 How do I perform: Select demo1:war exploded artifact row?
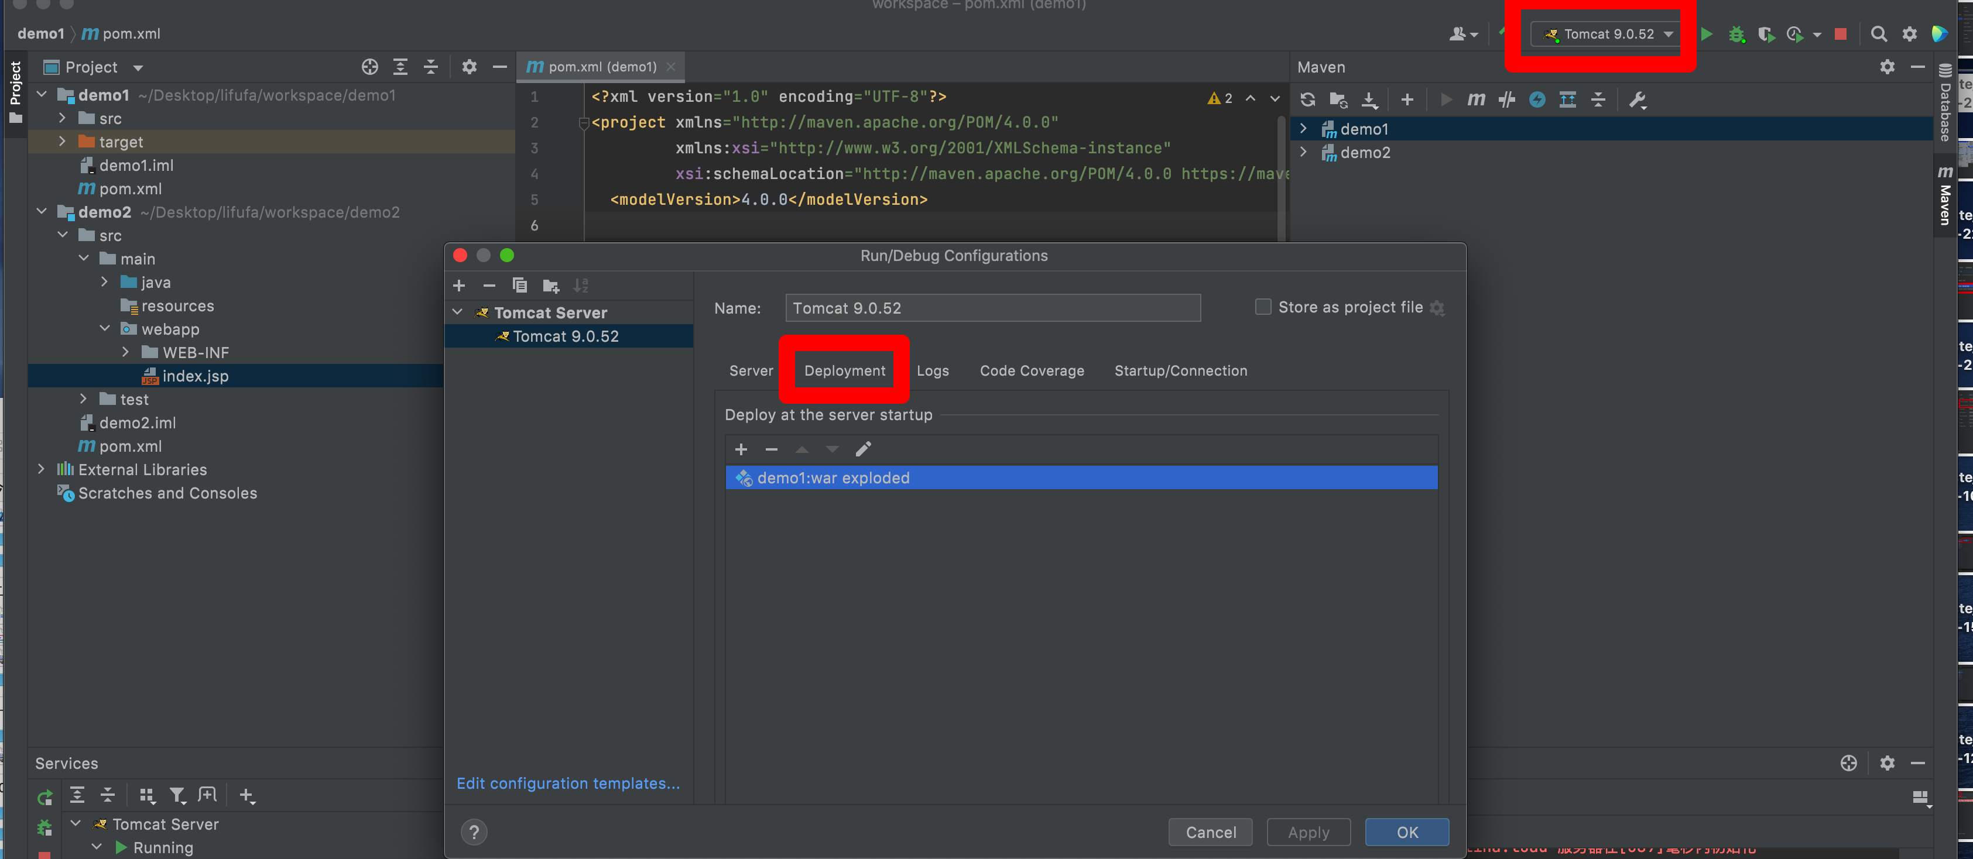coord(1081,477)
